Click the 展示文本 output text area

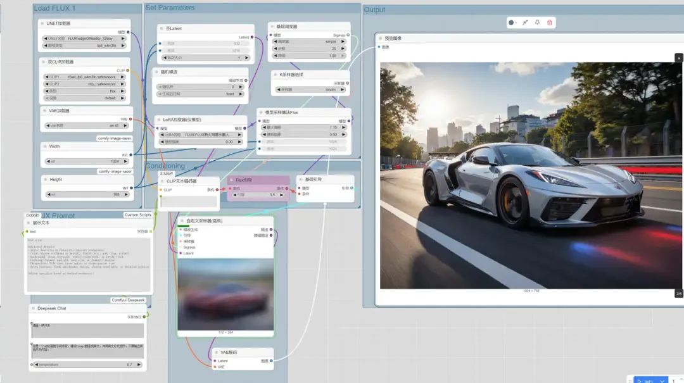coord(89,265)
